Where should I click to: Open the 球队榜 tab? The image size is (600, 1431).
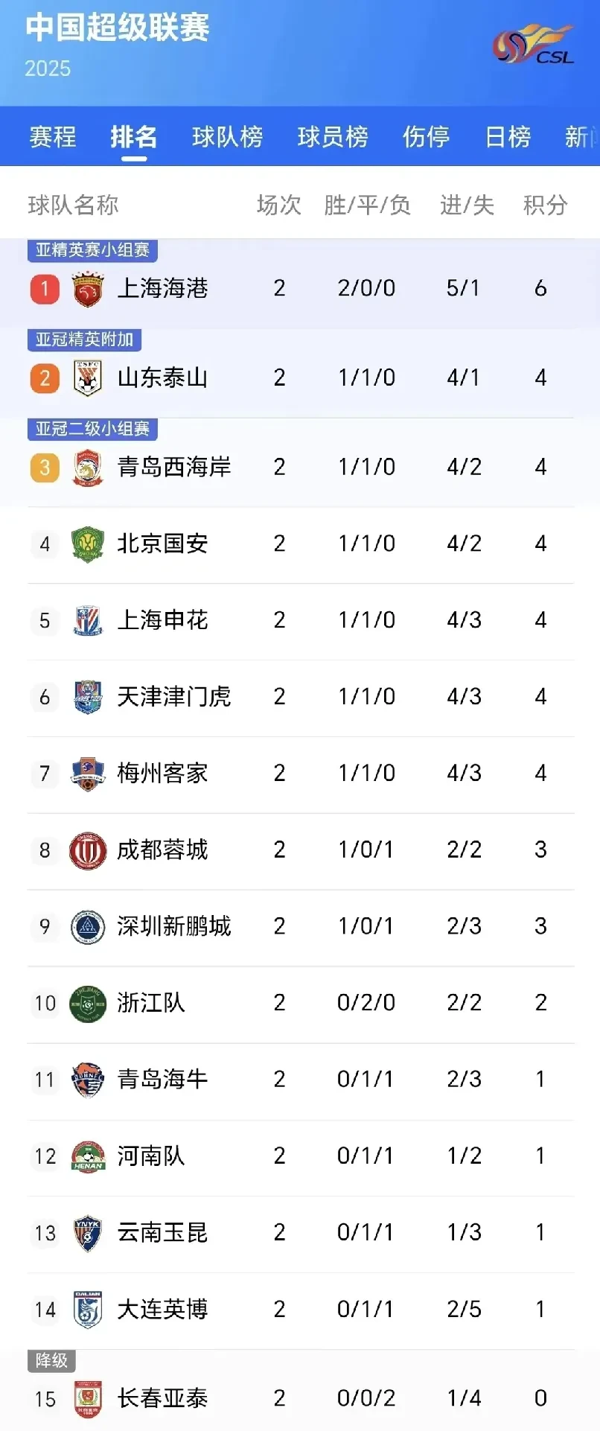tap(227, 137)
